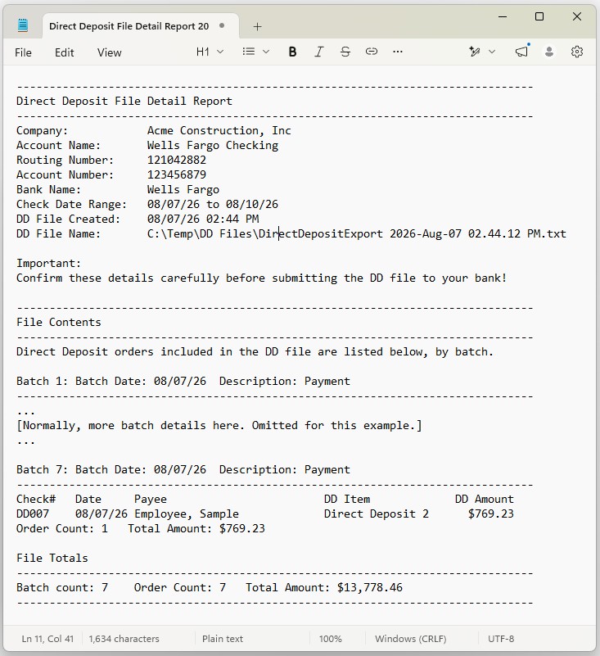Open the Edit menu
600x656 pixels.
[x=65, y=52]
